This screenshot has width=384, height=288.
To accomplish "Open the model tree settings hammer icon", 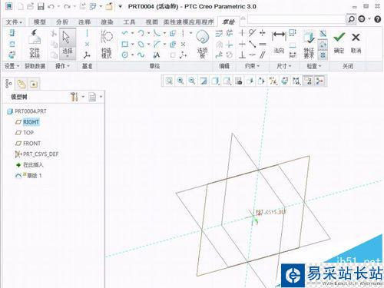I will tap(74, 97).
